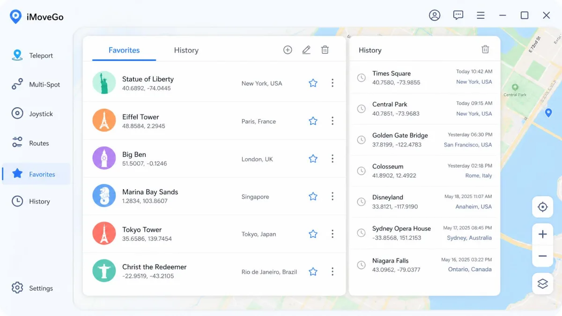Click the Rio de Janeiro, Brazil label
Viewport: 562px width, 316px height.
[269, 272]
